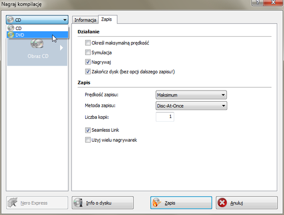
Task: Close the Nagraj kompilację dialog
Action: pyautogui.click(x=273, y=2)
